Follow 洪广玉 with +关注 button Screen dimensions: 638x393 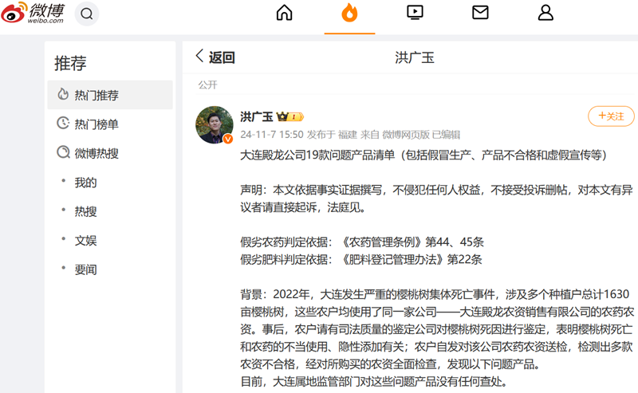pos(611,116)
